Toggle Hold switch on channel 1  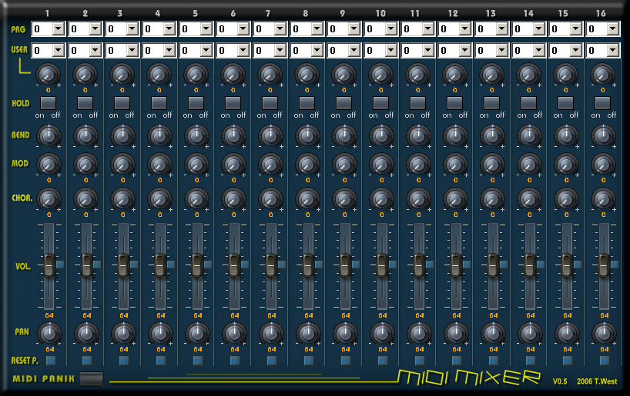[49, 102]
